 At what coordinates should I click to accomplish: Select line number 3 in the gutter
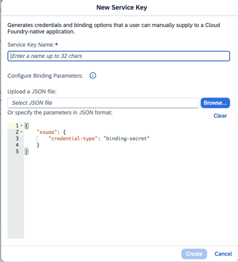click(x=17, y=138)
